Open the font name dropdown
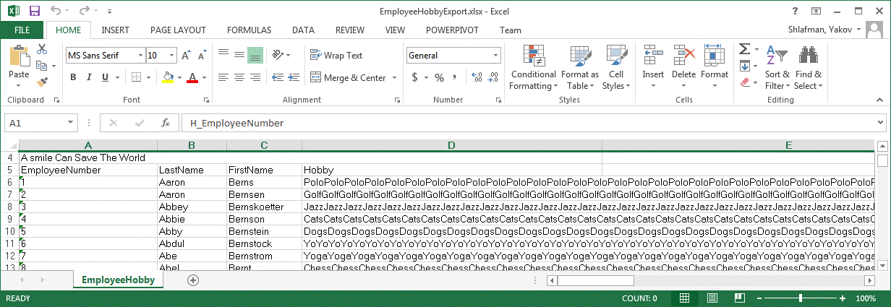 pyautogui.click(x=140, y=55)
